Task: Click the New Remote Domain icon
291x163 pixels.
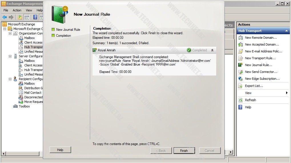Action: [x=240, y=38]
